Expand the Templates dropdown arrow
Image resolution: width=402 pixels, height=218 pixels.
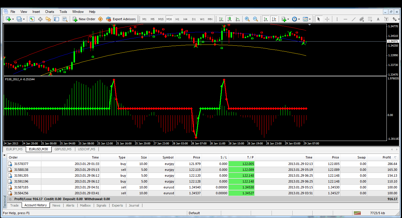(x=310, y=19)
